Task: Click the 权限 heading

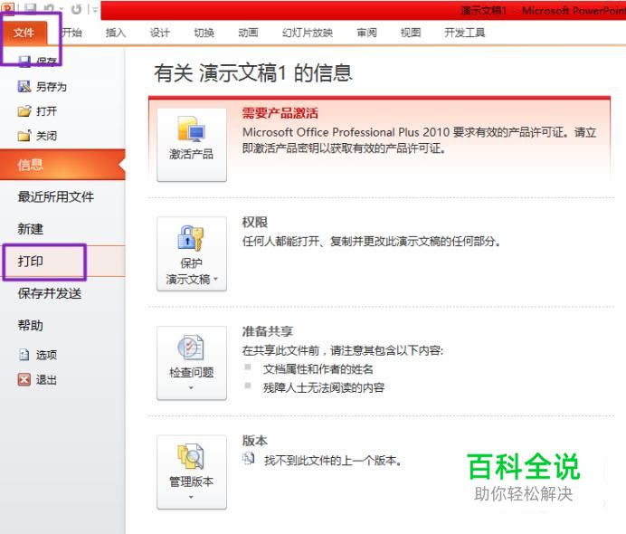Action: point(255,222)
